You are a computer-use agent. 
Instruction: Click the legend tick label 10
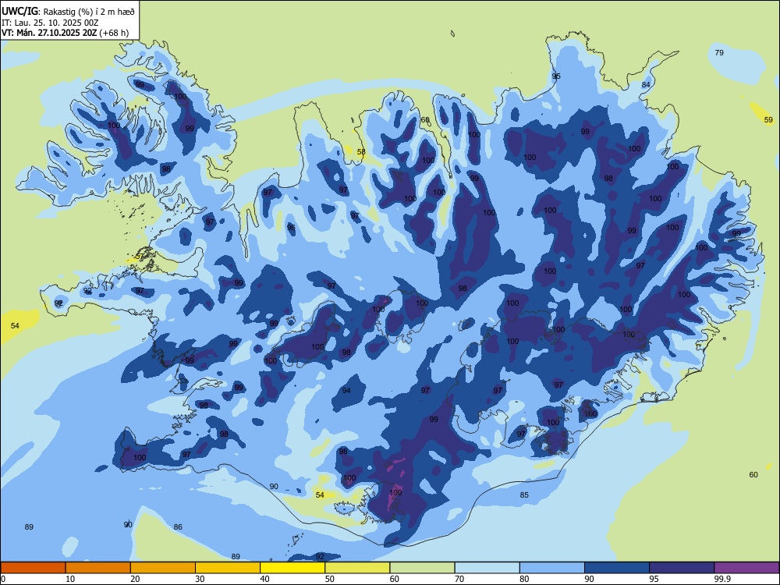(70, 579)
